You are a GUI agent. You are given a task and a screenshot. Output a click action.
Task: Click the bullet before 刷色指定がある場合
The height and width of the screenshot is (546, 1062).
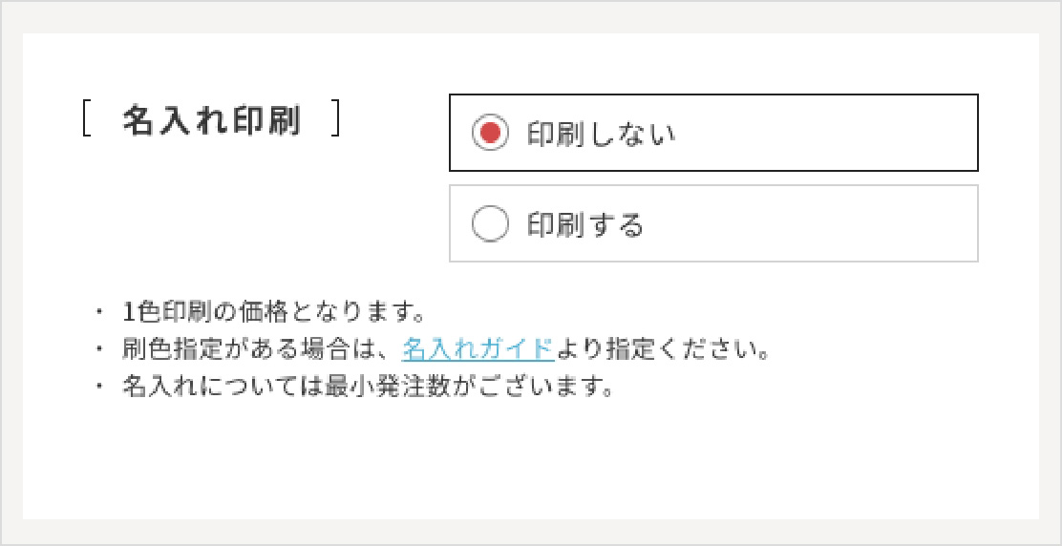click(98, 348)
